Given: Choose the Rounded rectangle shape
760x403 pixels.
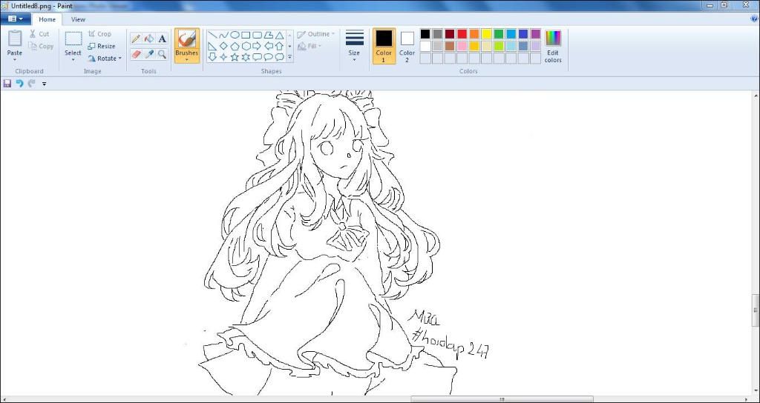Looking at the screenshot, I should click(x=257, y=36).
